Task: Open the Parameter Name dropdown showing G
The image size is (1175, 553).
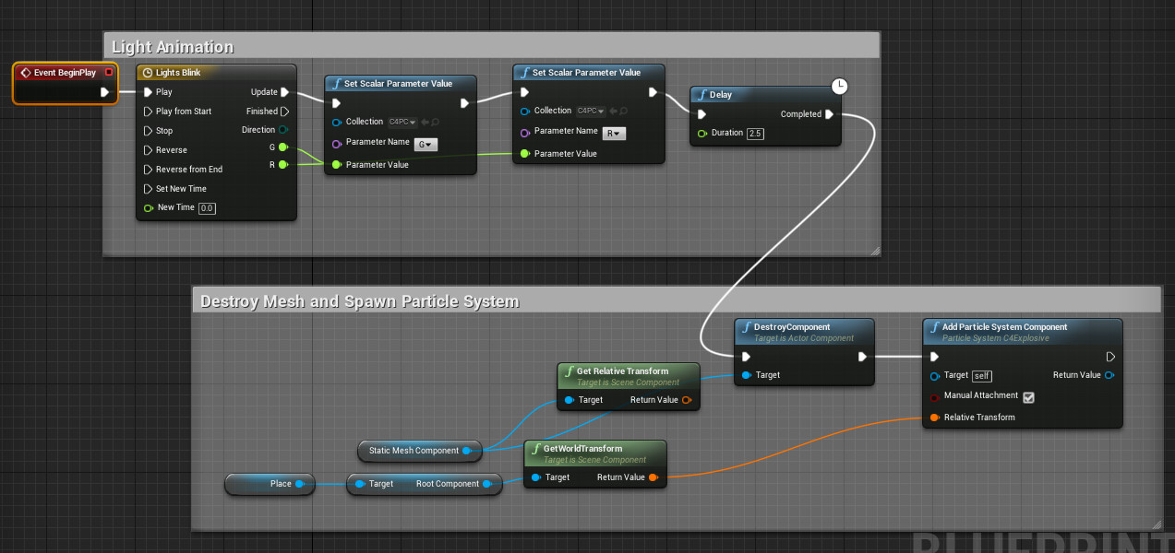Action: pos(426,144)
